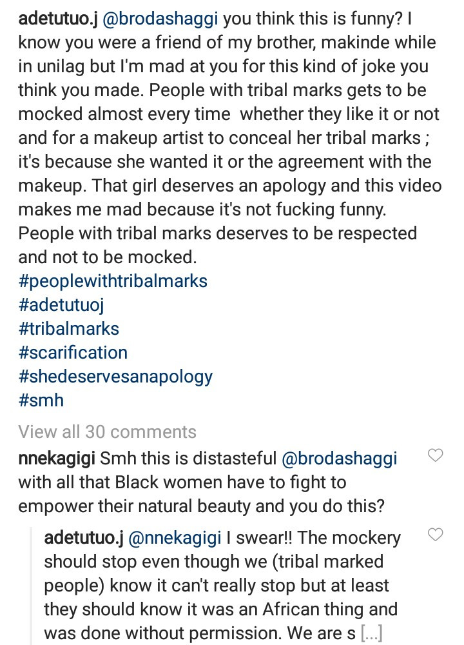Tap the #shedeservesanapology hashtag

(115, 376)
